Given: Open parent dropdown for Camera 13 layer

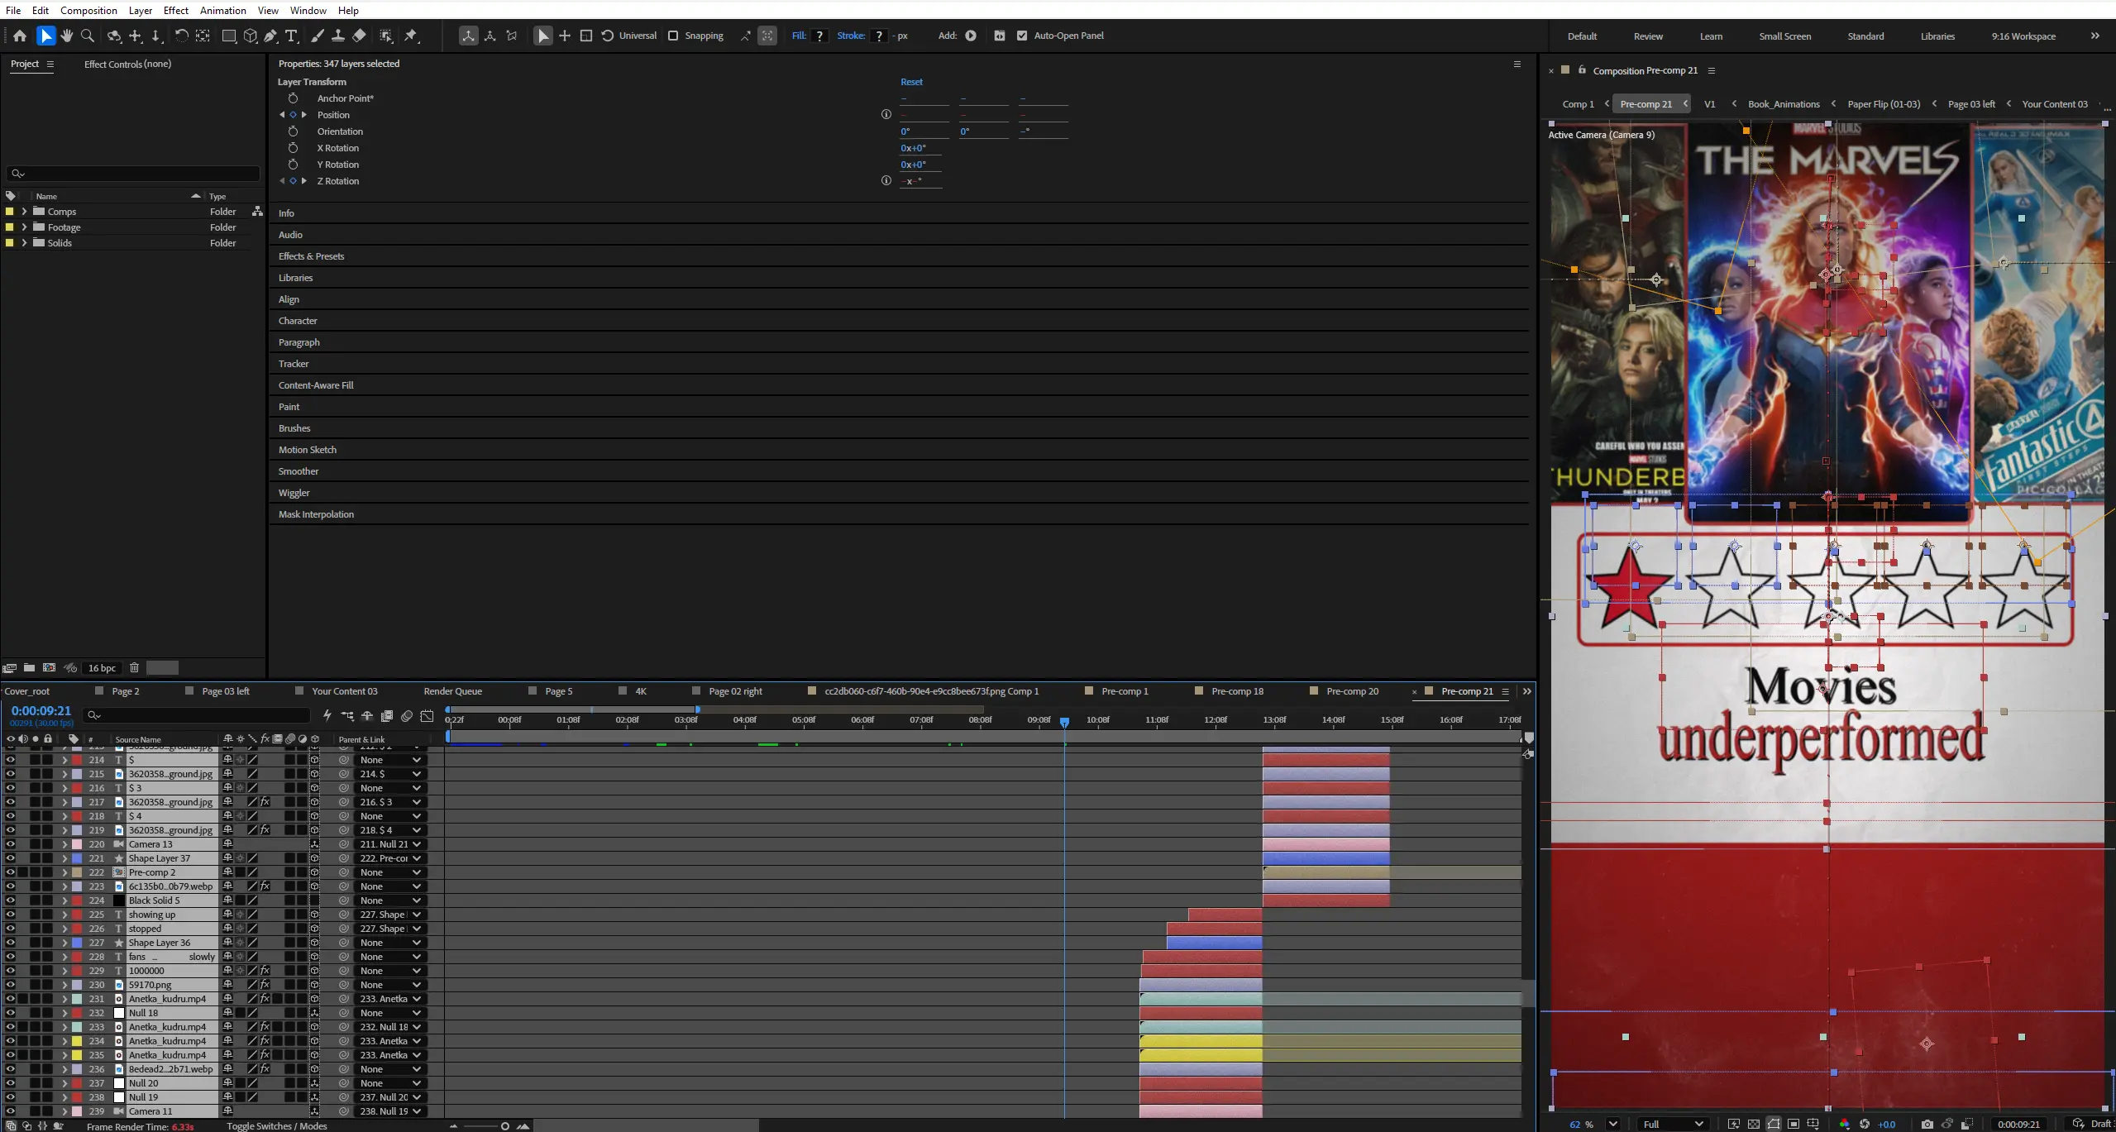Looking at the screenshot, I should [x=390, y=843].
